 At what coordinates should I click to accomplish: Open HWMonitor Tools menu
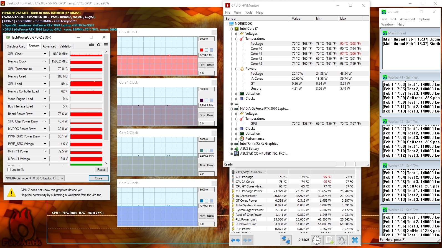click(x=248, y=12)
